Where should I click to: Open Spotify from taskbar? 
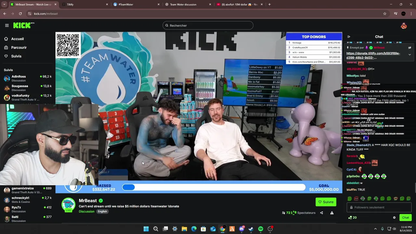pyautogui.click(x=261, y=229)
